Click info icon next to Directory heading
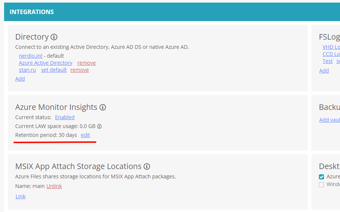Image resolution: width=340 pixels, height=212 pixels. [x=54, y=37]
